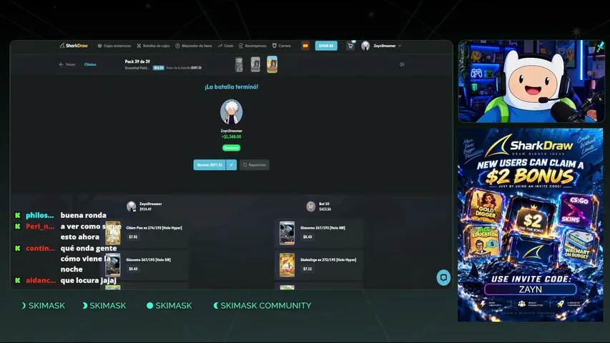Click the blue wallet balance button
This screenshot has height=343, width=610.
click(x=326, y=46)
